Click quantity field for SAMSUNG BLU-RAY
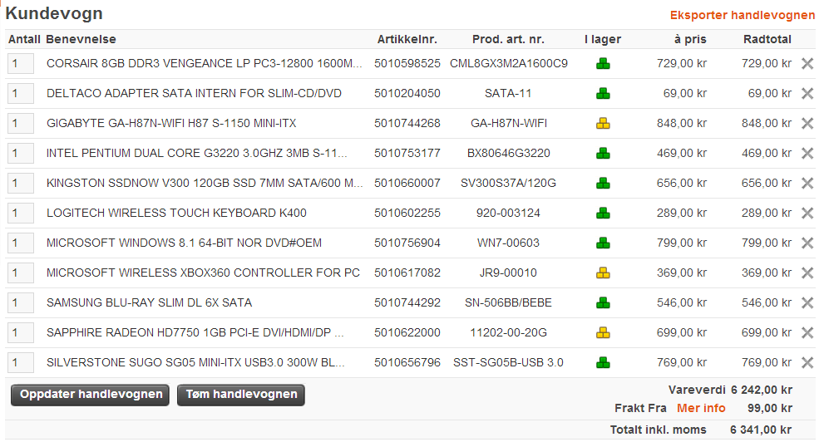The image size is (824, 442). pyautogui.click(x=21, y=303)
